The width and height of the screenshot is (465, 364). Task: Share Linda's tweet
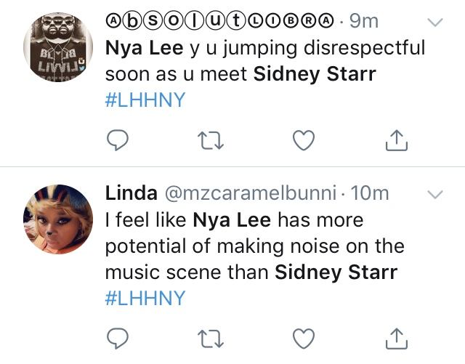397,338
